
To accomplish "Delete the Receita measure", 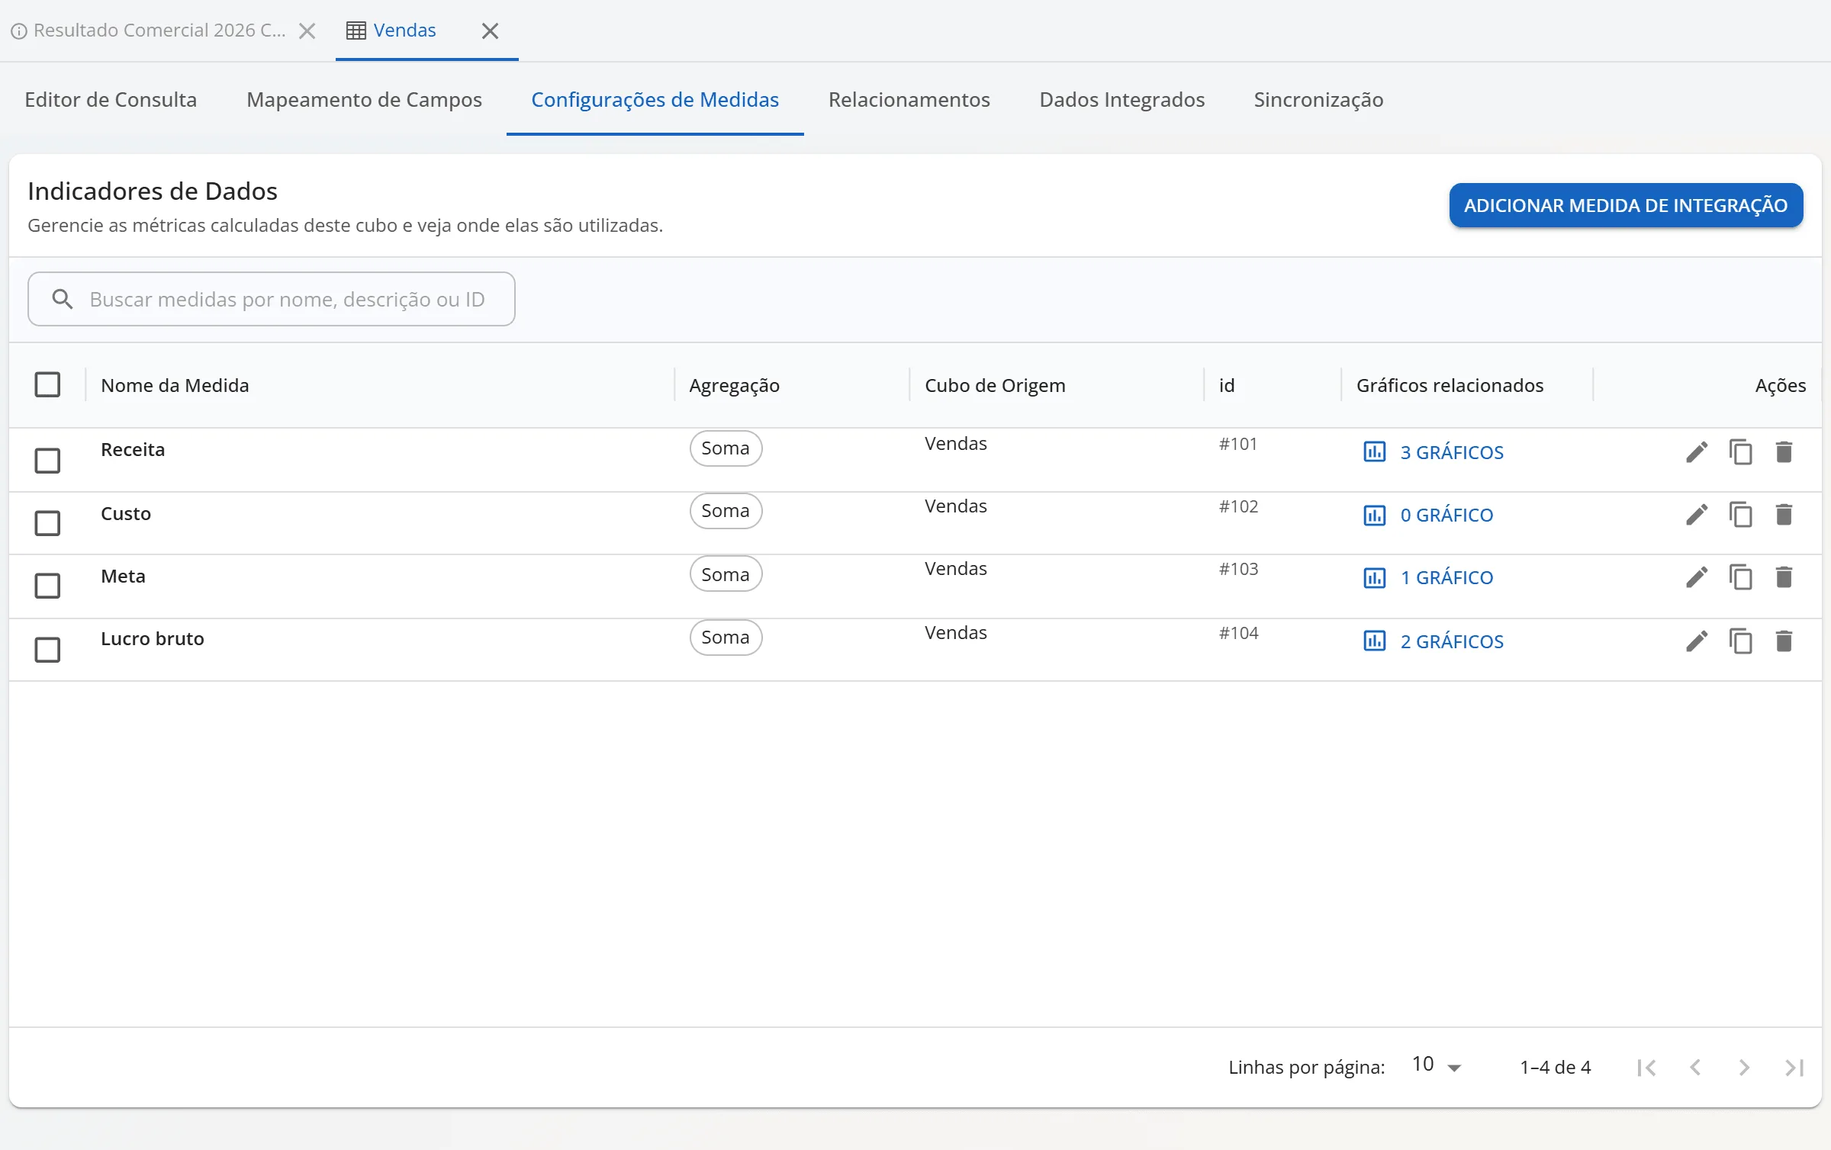I will pyautogui.click(x=1784, y=452).
